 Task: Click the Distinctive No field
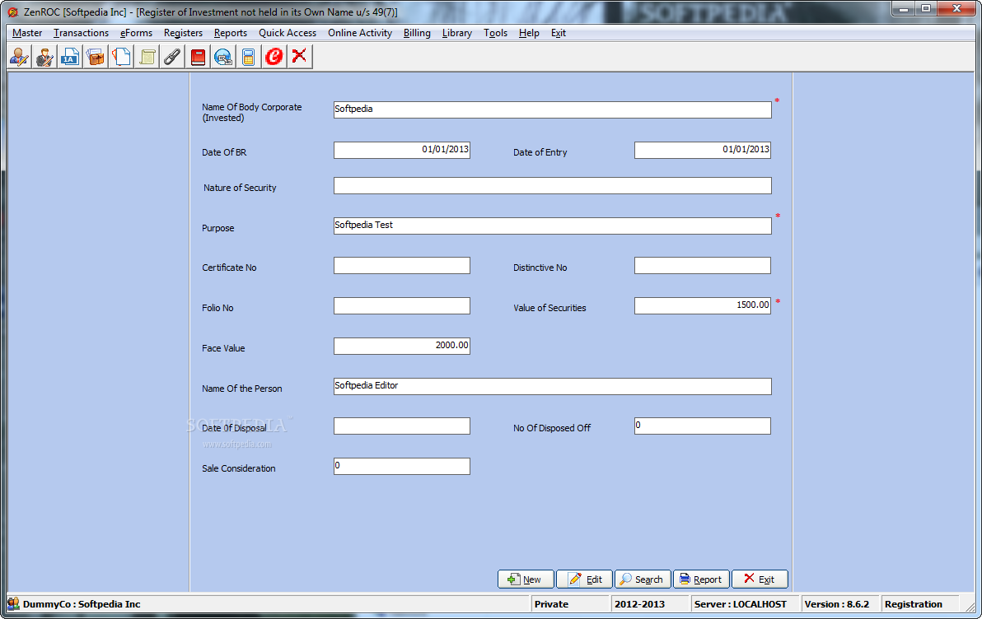click(703, 265)
